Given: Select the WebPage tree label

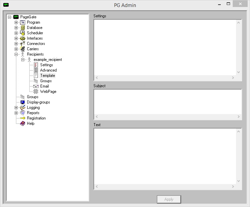Looking at the screenshot, I should pos(48,92).
